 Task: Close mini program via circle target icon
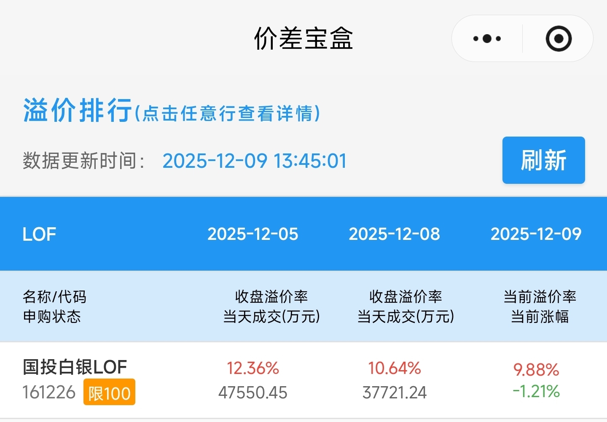coord(559,39)
